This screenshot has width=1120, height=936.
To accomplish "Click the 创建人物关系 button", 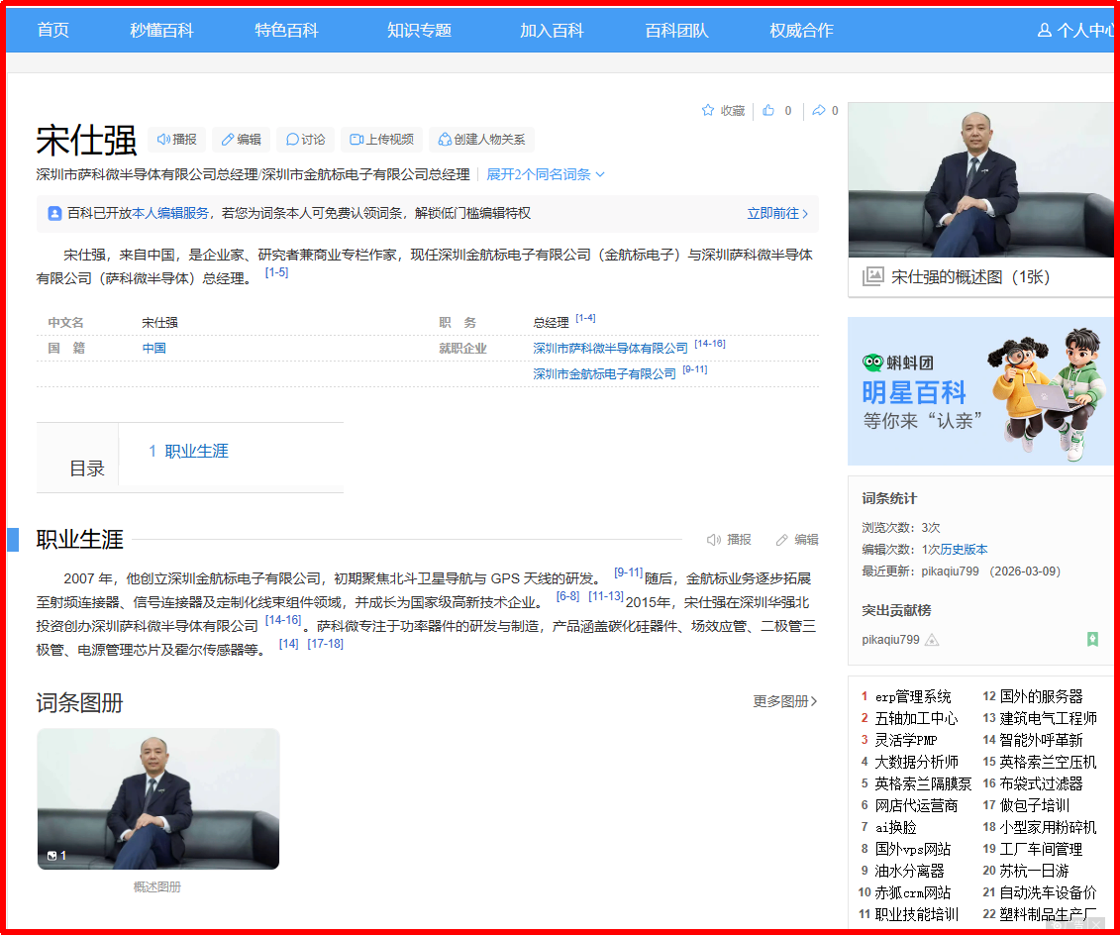I will point(481,140).
